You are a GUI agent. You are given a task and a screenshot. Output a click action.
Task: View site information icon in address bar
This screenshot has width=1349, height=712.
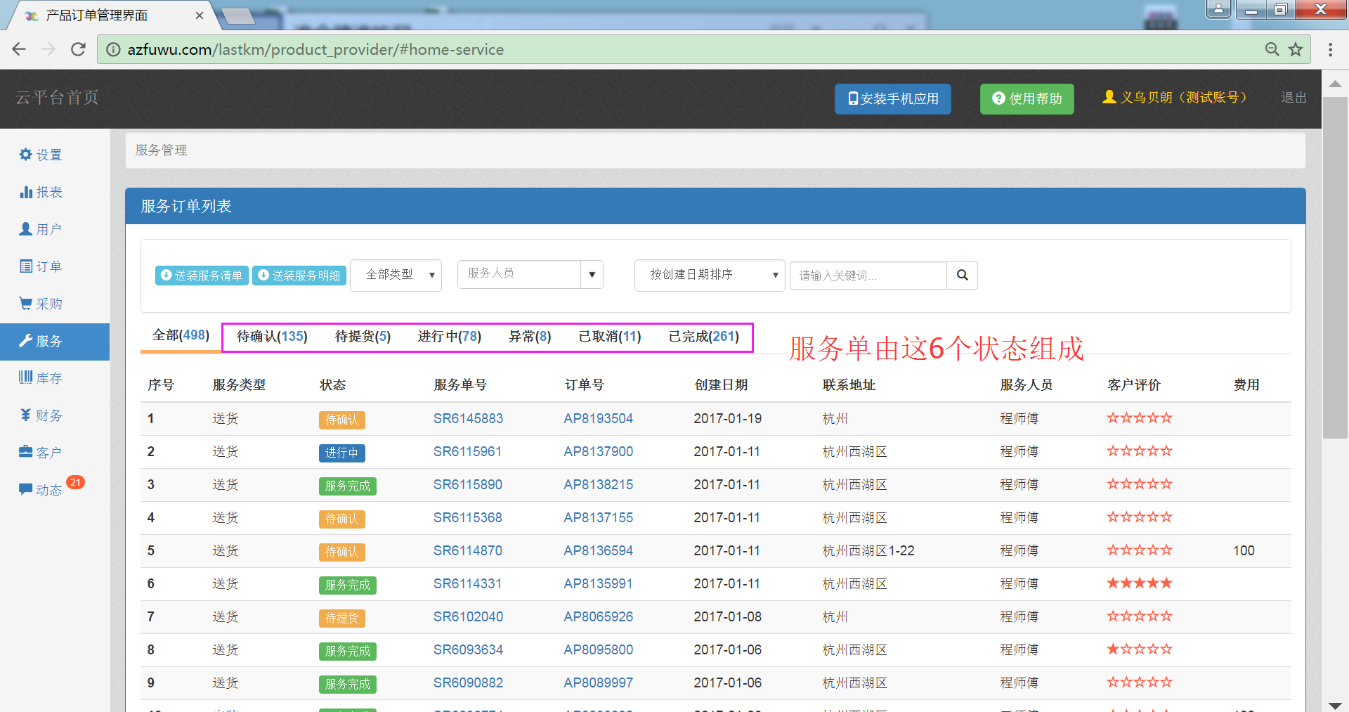click(113, 49)
